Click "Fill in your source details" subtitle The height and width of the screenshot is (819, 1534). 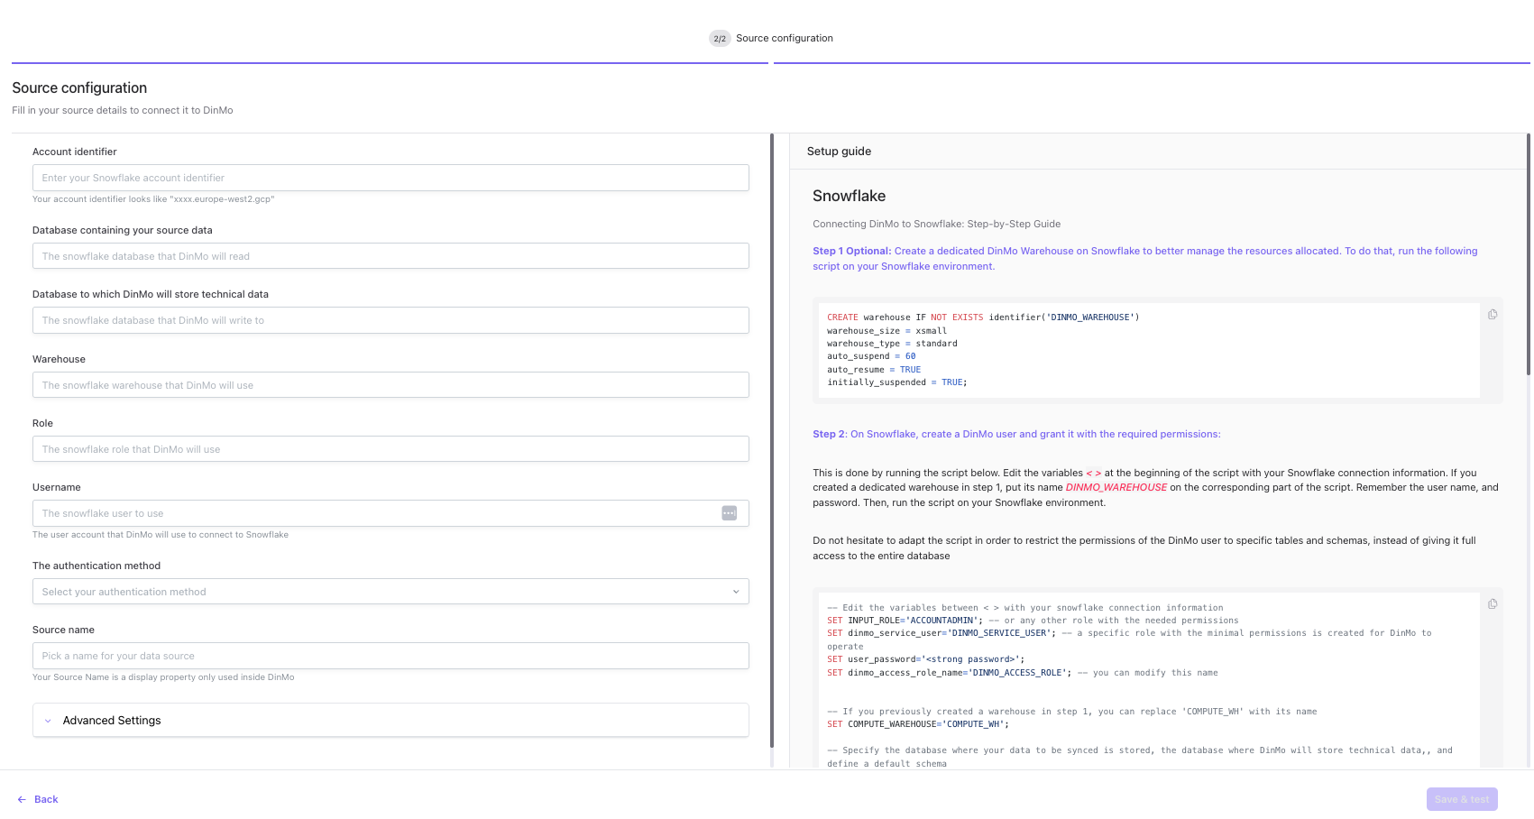pyautogui.click(x=123, y=110)
